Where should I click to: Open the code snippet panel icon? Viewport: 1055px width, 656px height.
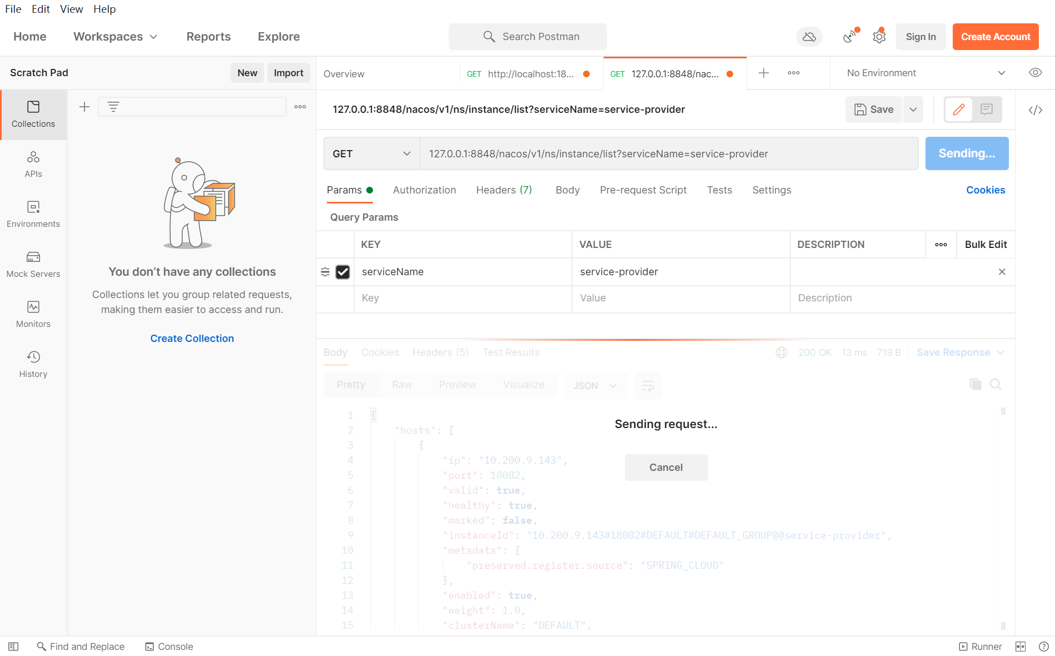coord(1035,110)
